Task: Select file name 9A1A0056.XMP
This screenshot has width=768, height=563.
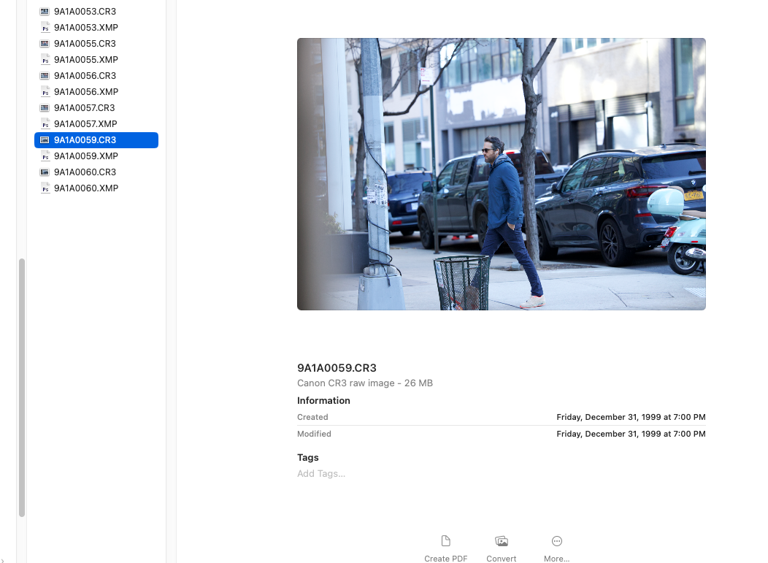Action: [x=85, y=91]
